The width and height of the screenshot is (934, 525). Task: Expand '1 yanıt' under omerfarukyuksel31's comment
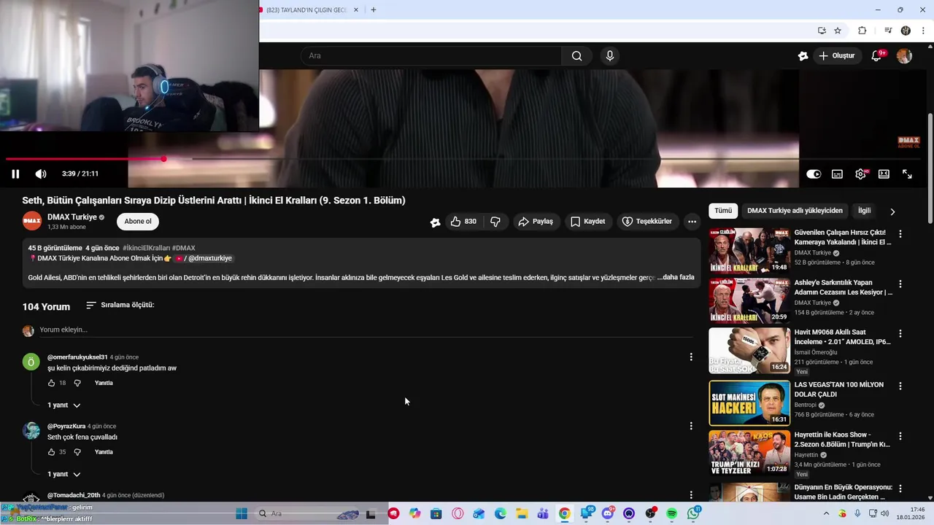pos(64,405)
